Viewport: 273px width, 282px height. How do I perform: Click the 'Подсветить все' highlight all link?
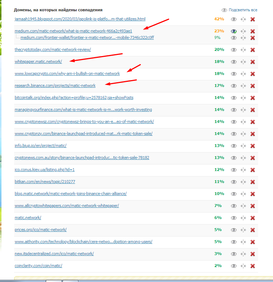click(243, 10)
